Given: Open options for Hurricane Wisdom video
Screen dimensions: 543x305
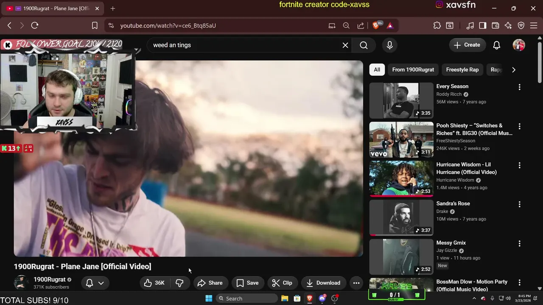Looking at the screenshot, I should (519, 165).
